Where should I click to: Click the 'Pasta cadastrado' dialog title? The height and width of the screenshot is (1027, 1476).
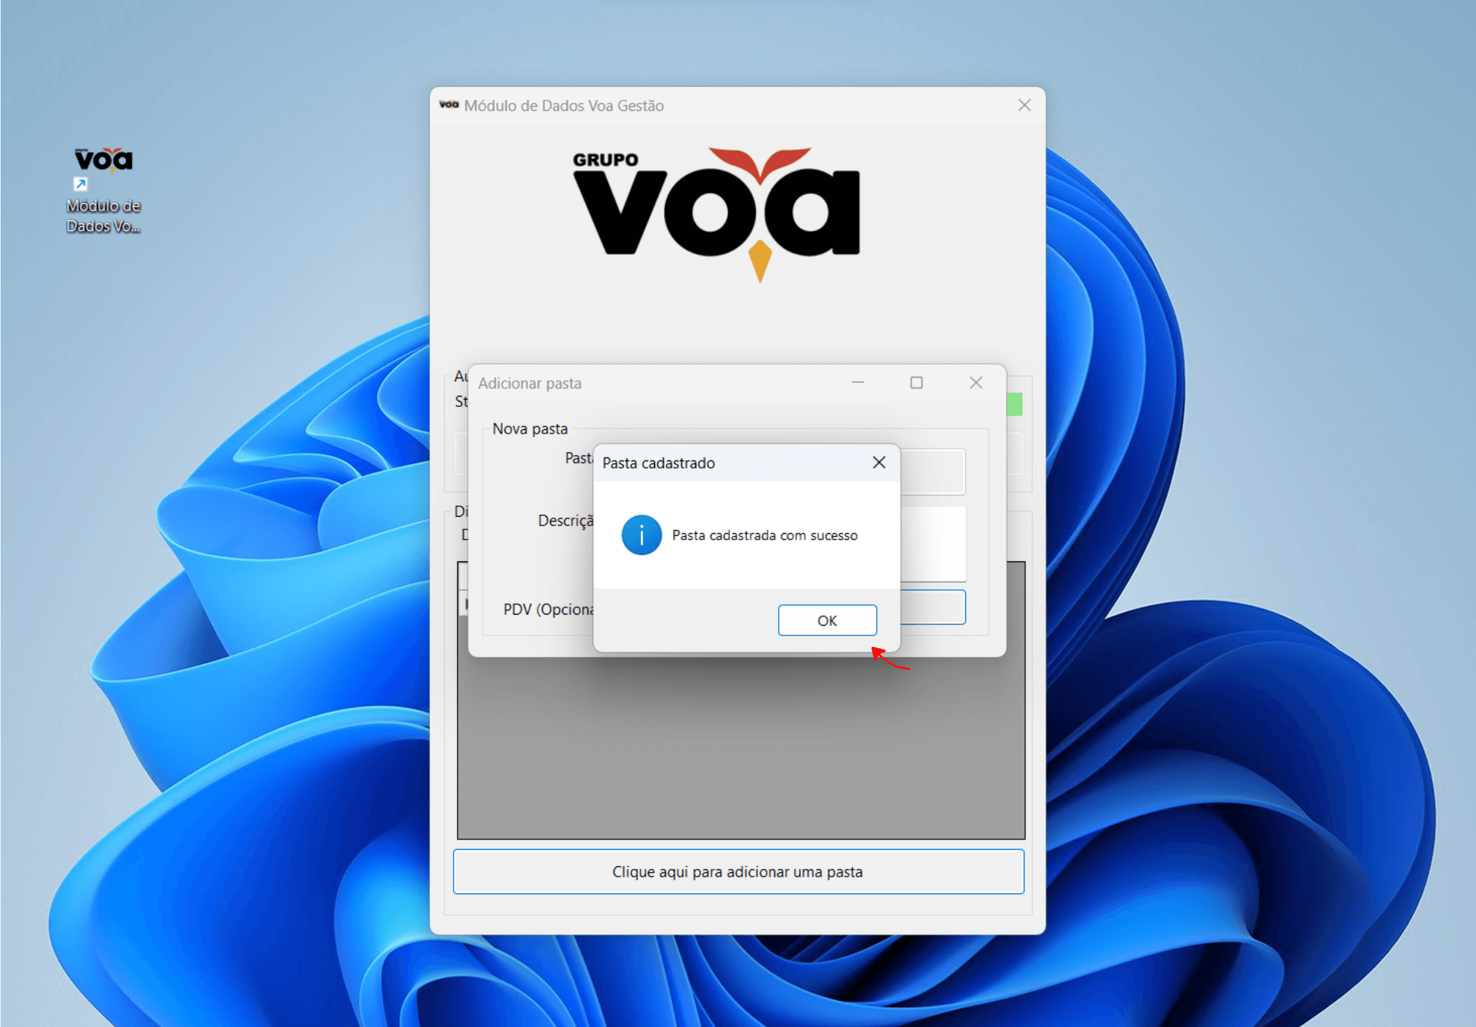tap(659, 463)
